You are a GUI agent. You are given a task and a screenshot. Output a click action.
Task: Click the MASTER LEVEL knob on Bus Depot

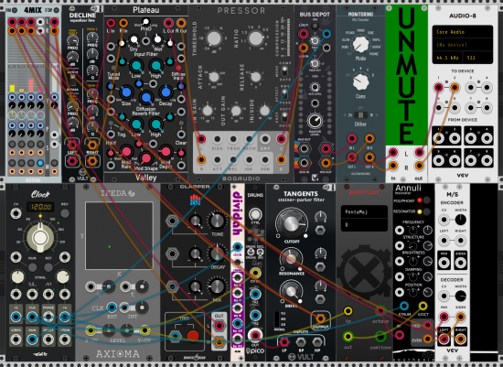tap(315, 121)
